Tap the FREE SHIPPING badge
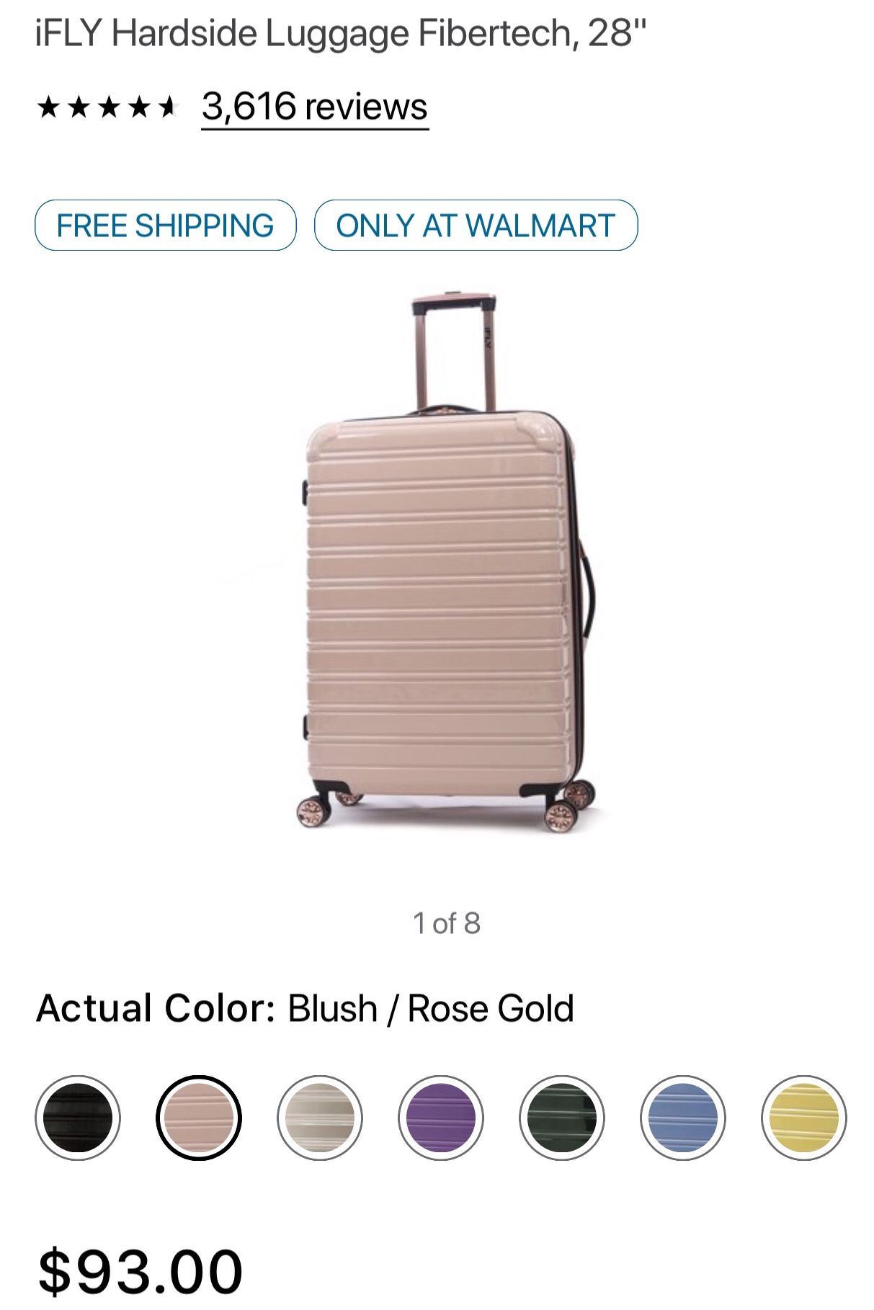 pos(166,226)
